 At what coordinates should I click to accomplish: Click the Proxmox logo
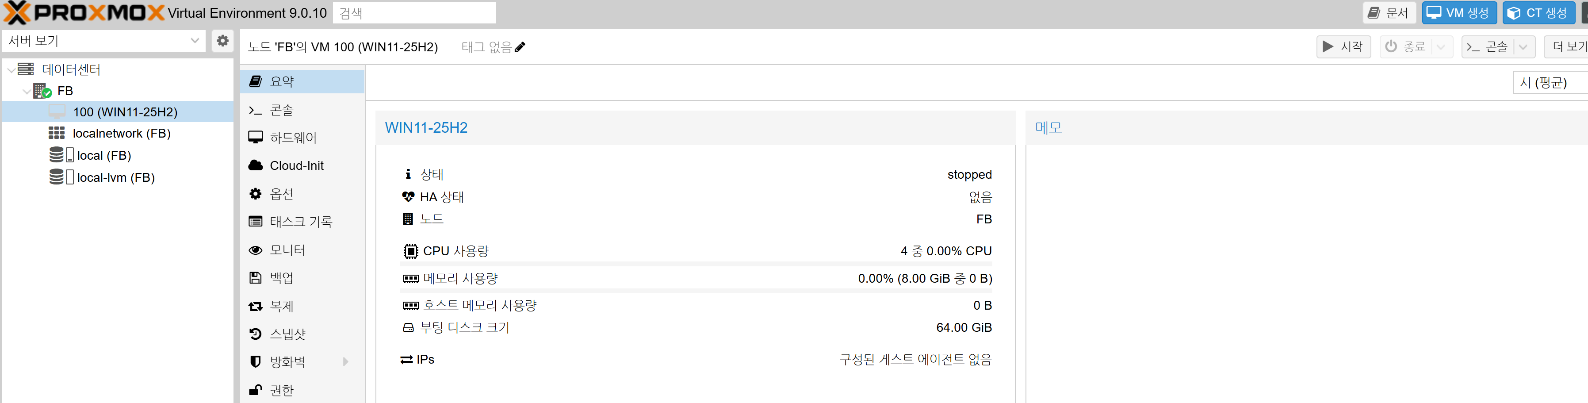coord(84,13)
